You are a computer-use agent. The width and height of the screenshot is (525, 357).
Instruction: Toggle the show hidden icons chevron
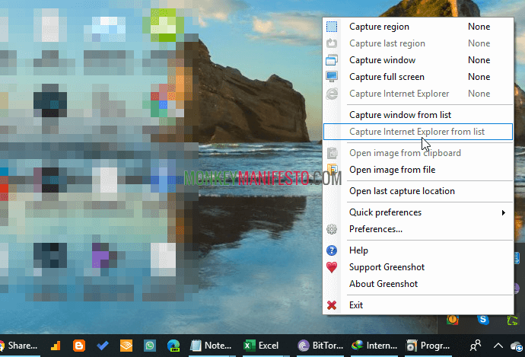498,346
